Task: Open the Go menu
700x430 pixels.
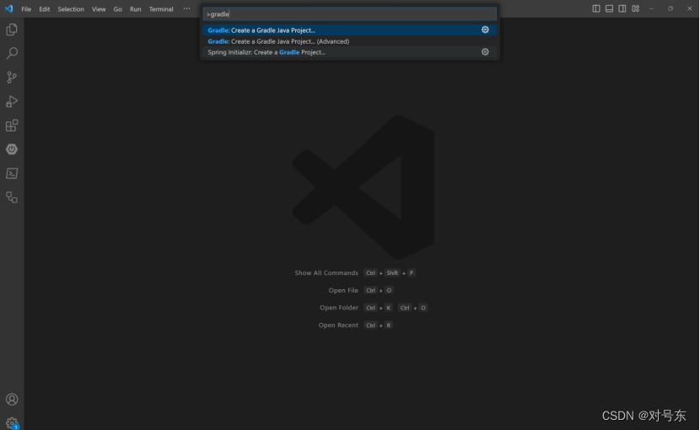Action: (117, 9)
